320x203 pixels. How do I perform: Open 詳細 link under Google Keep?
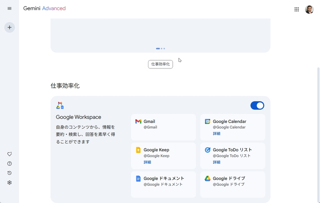147,162
